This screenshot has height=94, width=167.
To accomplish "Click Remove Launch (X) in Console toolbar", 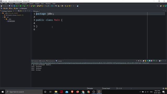I will pyautogui.click(x=139, y=61).
